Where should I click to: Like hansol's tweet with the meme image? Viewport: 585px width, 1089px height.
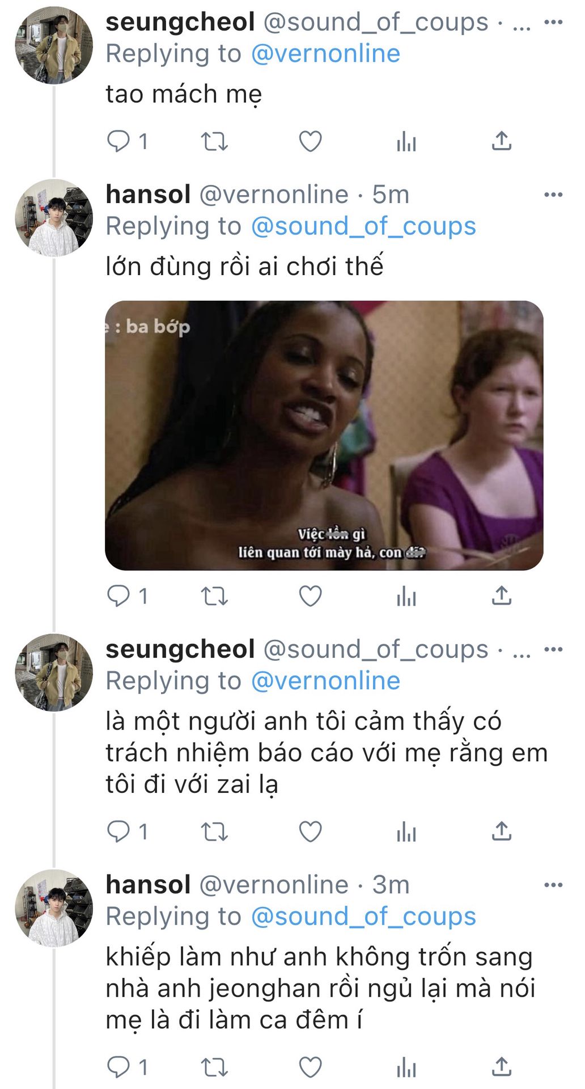310,596
